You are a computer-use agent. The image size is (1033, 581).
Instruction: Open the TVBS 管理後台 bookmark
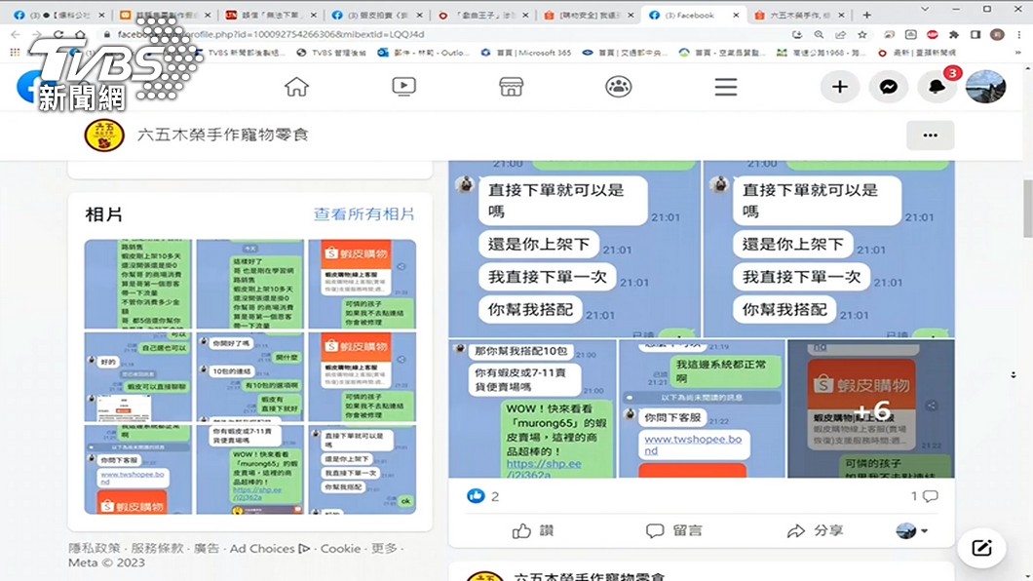coord(332,52)
